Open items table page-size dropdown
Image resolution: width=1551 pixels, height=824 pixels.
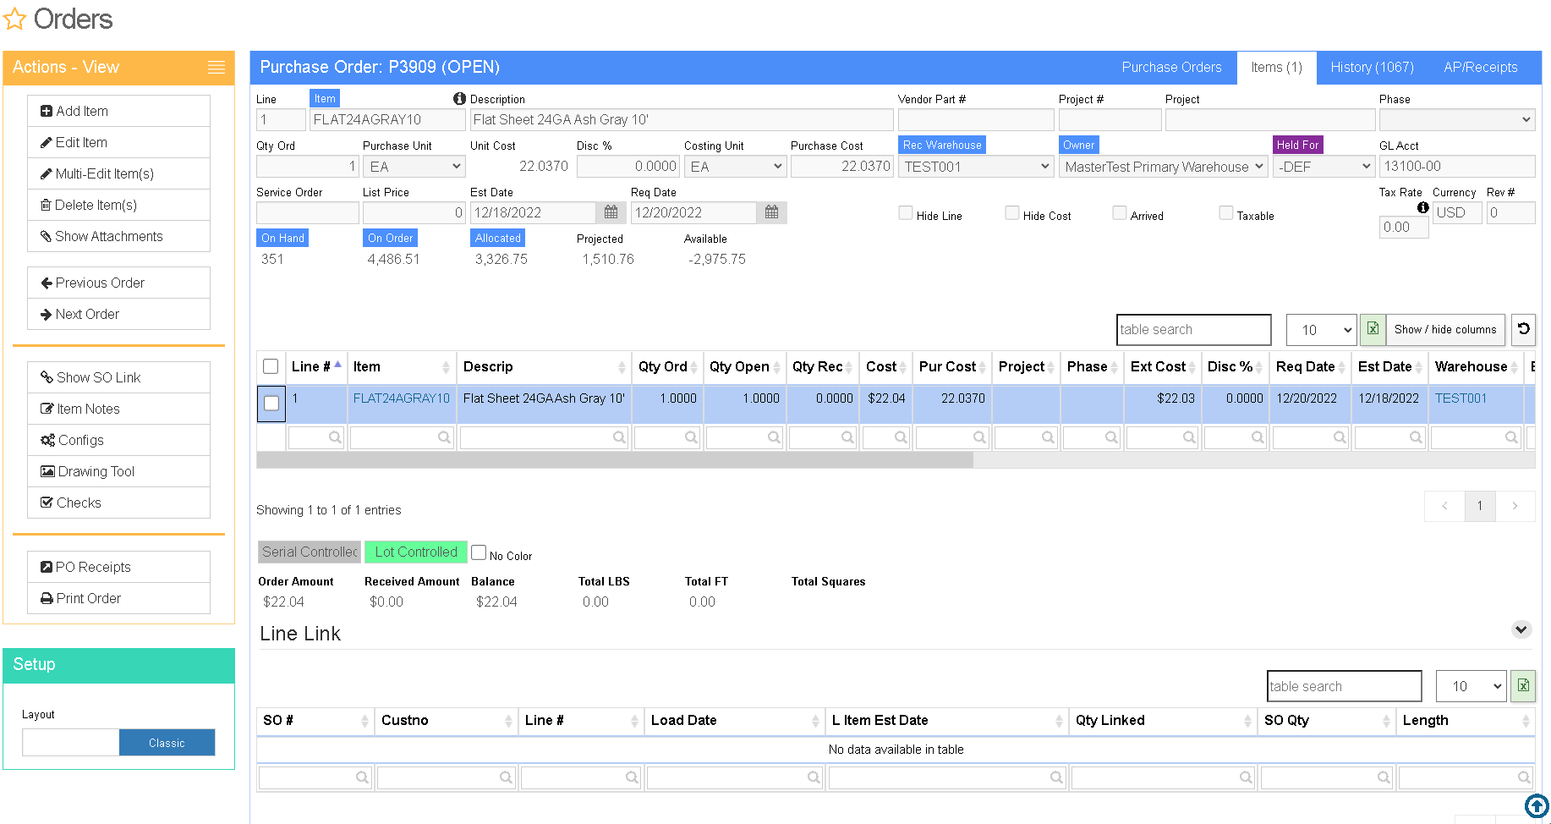tap(1322, 330)
